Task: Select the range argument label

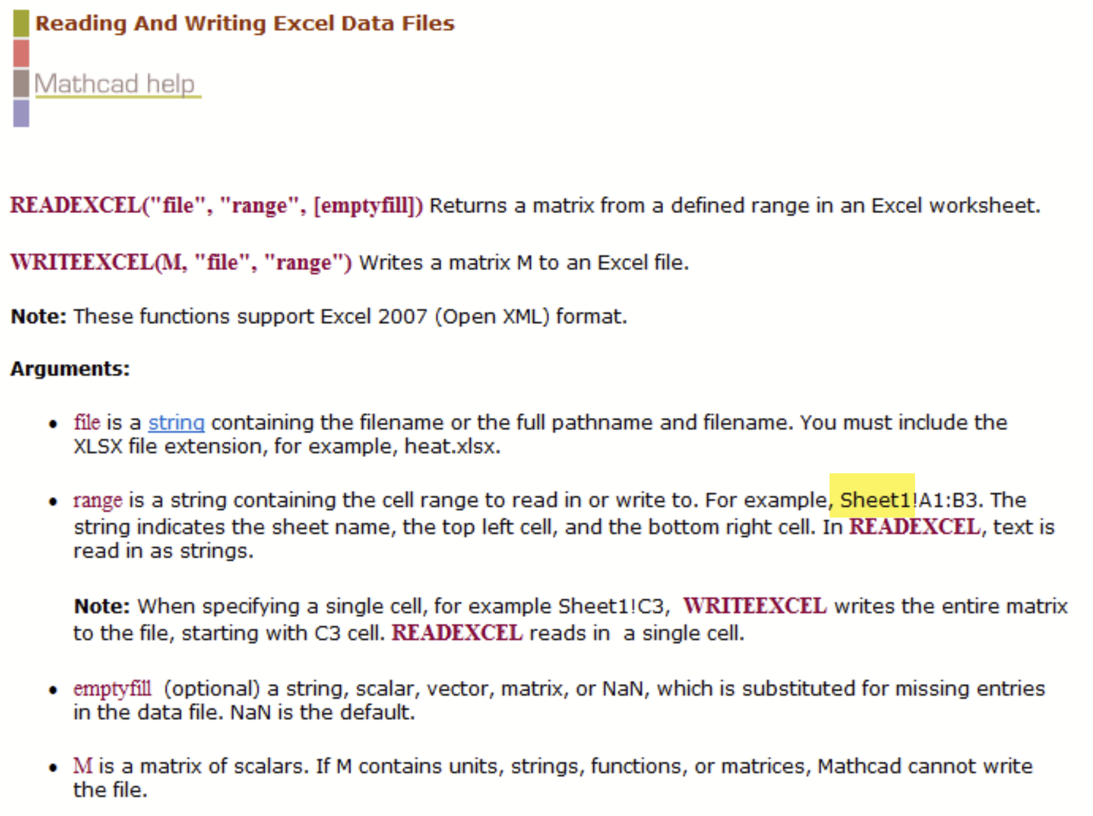Action: tap(97, 500)
